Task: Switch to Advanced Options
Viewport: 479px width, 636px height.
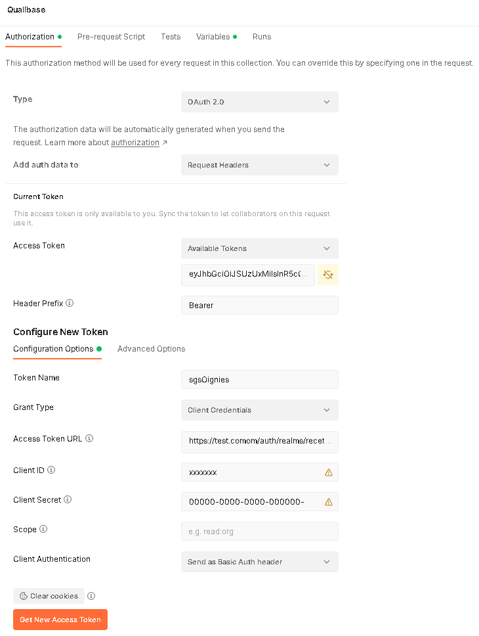Action: (x=151, y=348)
